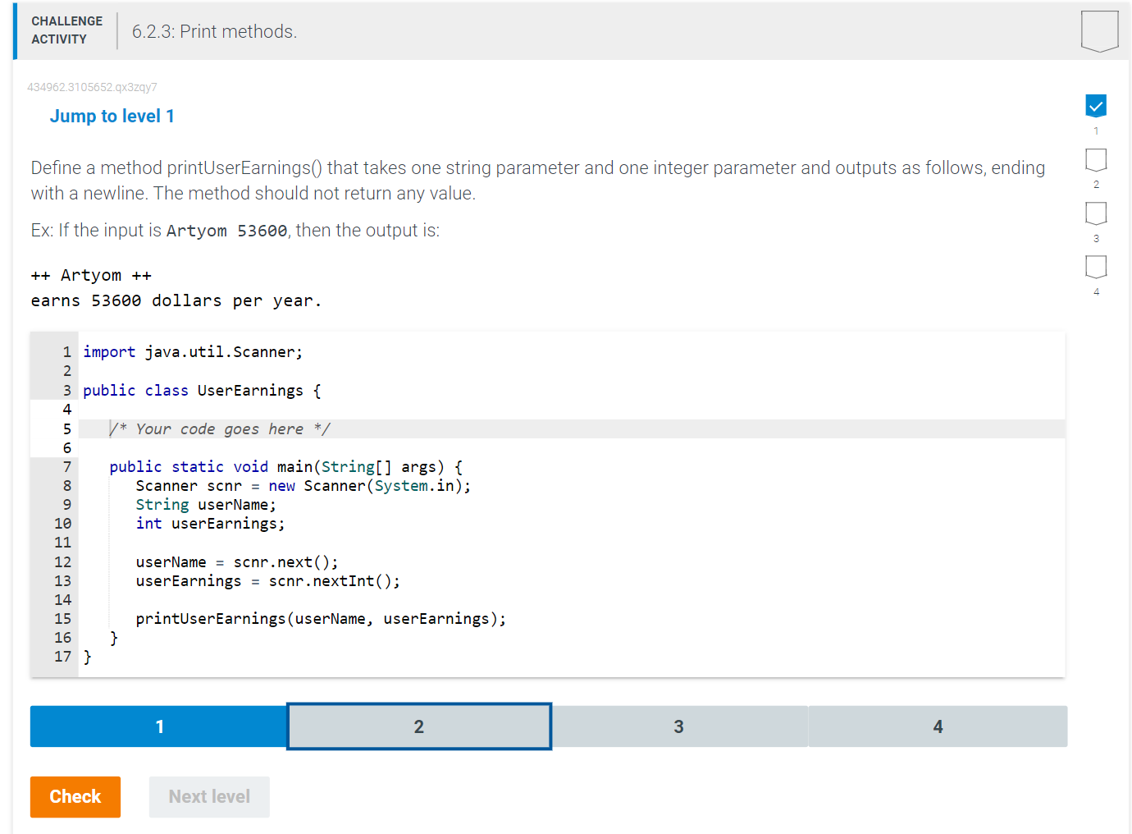Click the 'import java.util.Scanner;' code line
Image resolution: width=1132 pixels, height=834 pixels.
[193, 352]
